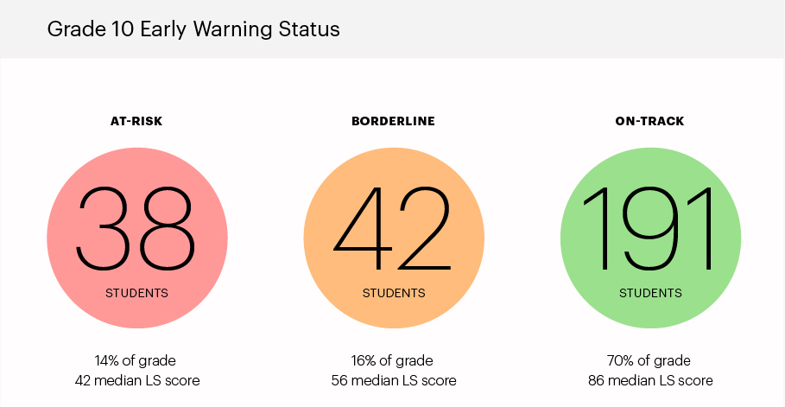
Task: Click the large number 191
Action: tap(649, 229)
